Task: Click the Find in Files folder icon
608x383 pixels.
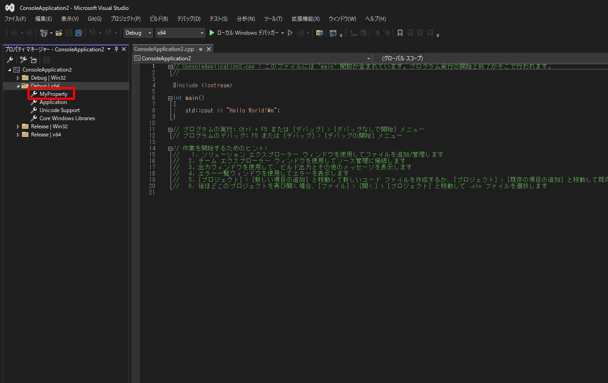Action: pyautogui.click(x=320, y=33)
